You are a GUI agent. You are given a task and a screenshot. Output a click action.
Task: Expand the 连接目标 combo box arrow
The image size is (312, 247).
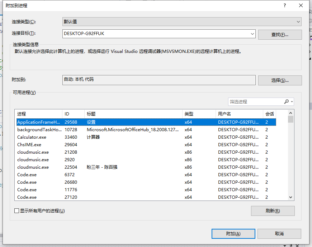pyautogui.click(x=252, y=34)
